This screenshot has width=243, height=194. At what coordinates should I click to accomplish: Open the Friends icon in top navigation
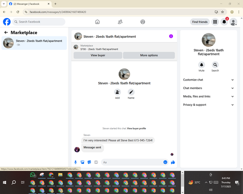pyautogui.click(x=120, y=22)
